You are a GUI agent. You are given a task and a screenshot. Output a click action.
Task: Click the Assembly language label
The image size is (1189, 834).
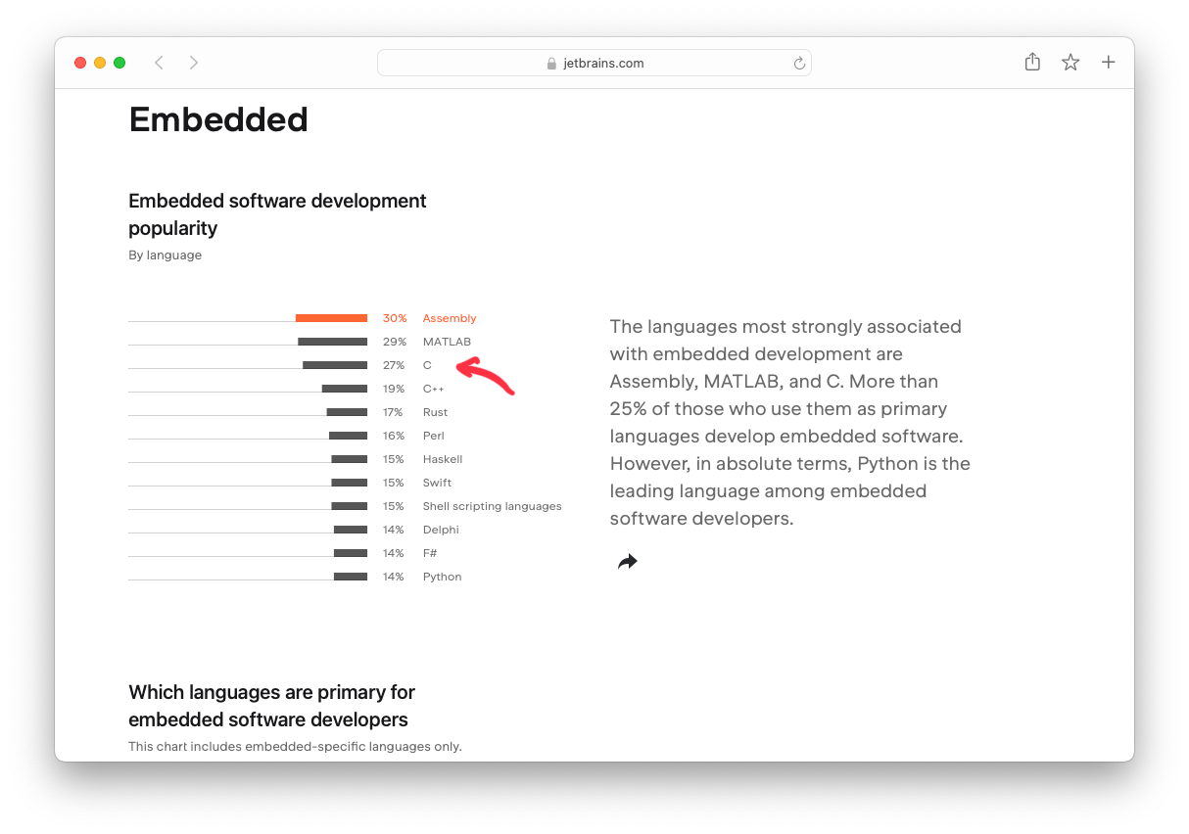[450, 318]
